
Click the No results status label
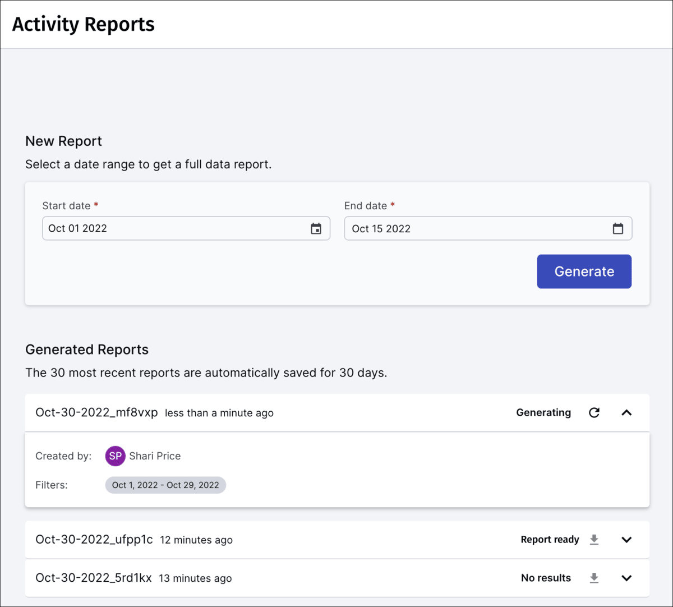[546, 578]
